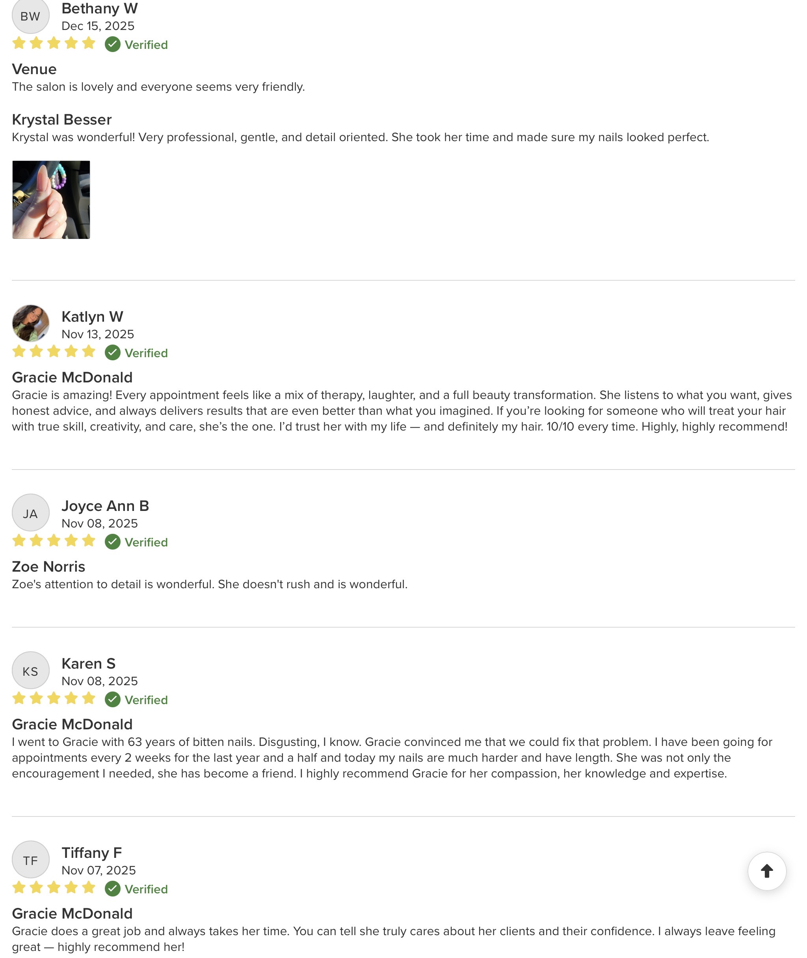The height and width of the screenshot is (958, 807).
Task: Click the BW initials avatar
Action: (31, 16)
